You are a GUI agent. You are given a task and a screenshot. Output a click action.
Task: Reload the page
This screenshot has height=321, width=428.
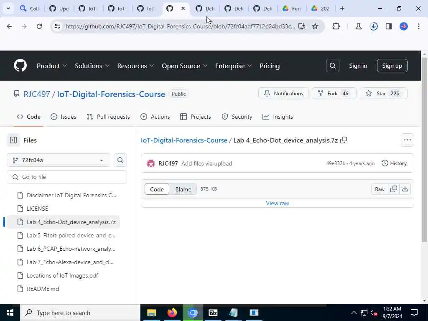39,26
